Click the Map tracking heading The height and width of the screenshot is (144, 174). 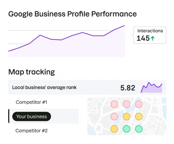31,72
